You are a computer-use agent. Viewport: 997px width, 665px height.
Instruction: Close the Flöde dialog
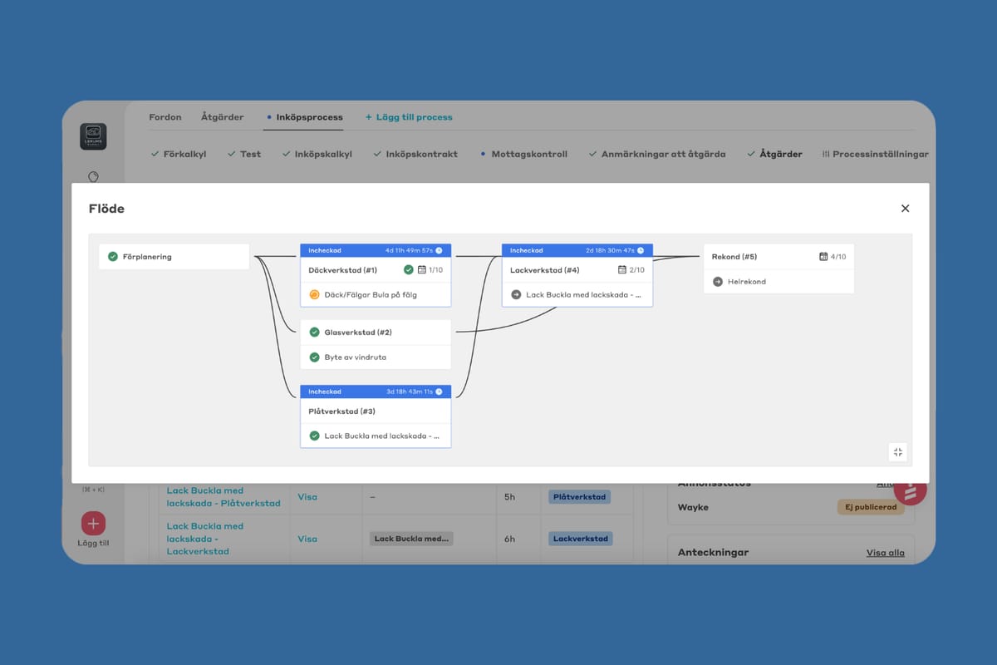tap(905, 209)
